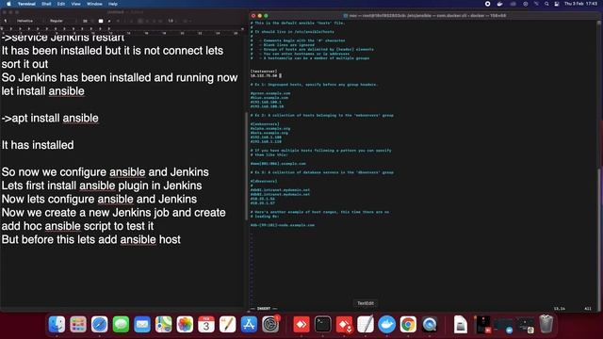Open the first red AnyDesk-style Dock icon
This screenshot has width=603, height=339.
pyautogui.click(x=301, y=324)
